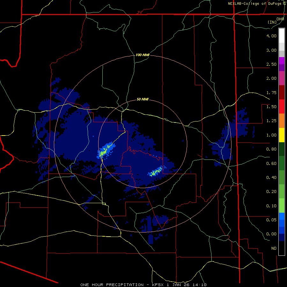Click the darkest green swatch beside 0.80
This screenshot has height=287, width=287.
282,149
